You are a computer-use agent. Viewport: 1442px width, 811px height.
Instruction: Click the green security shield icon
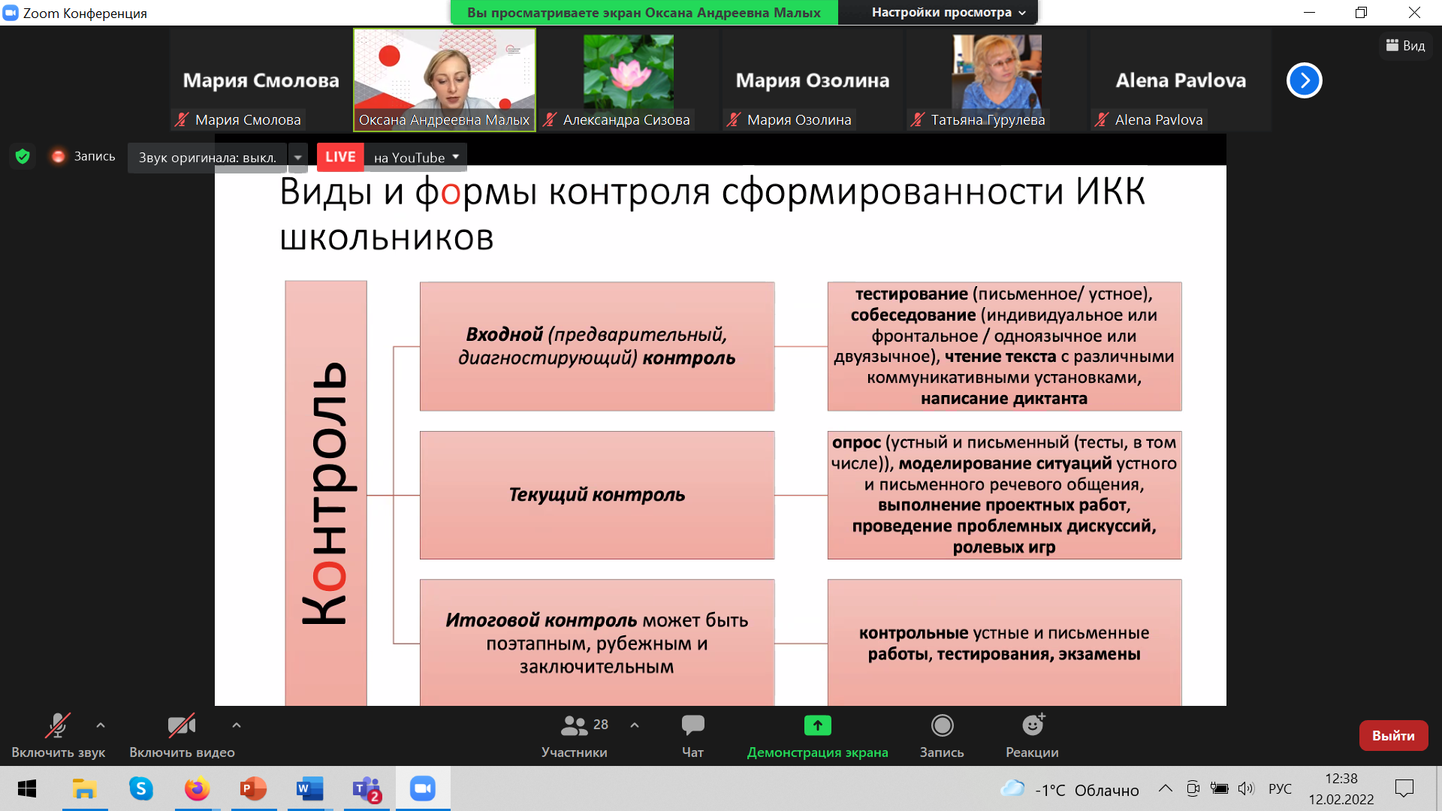point(23,156)
